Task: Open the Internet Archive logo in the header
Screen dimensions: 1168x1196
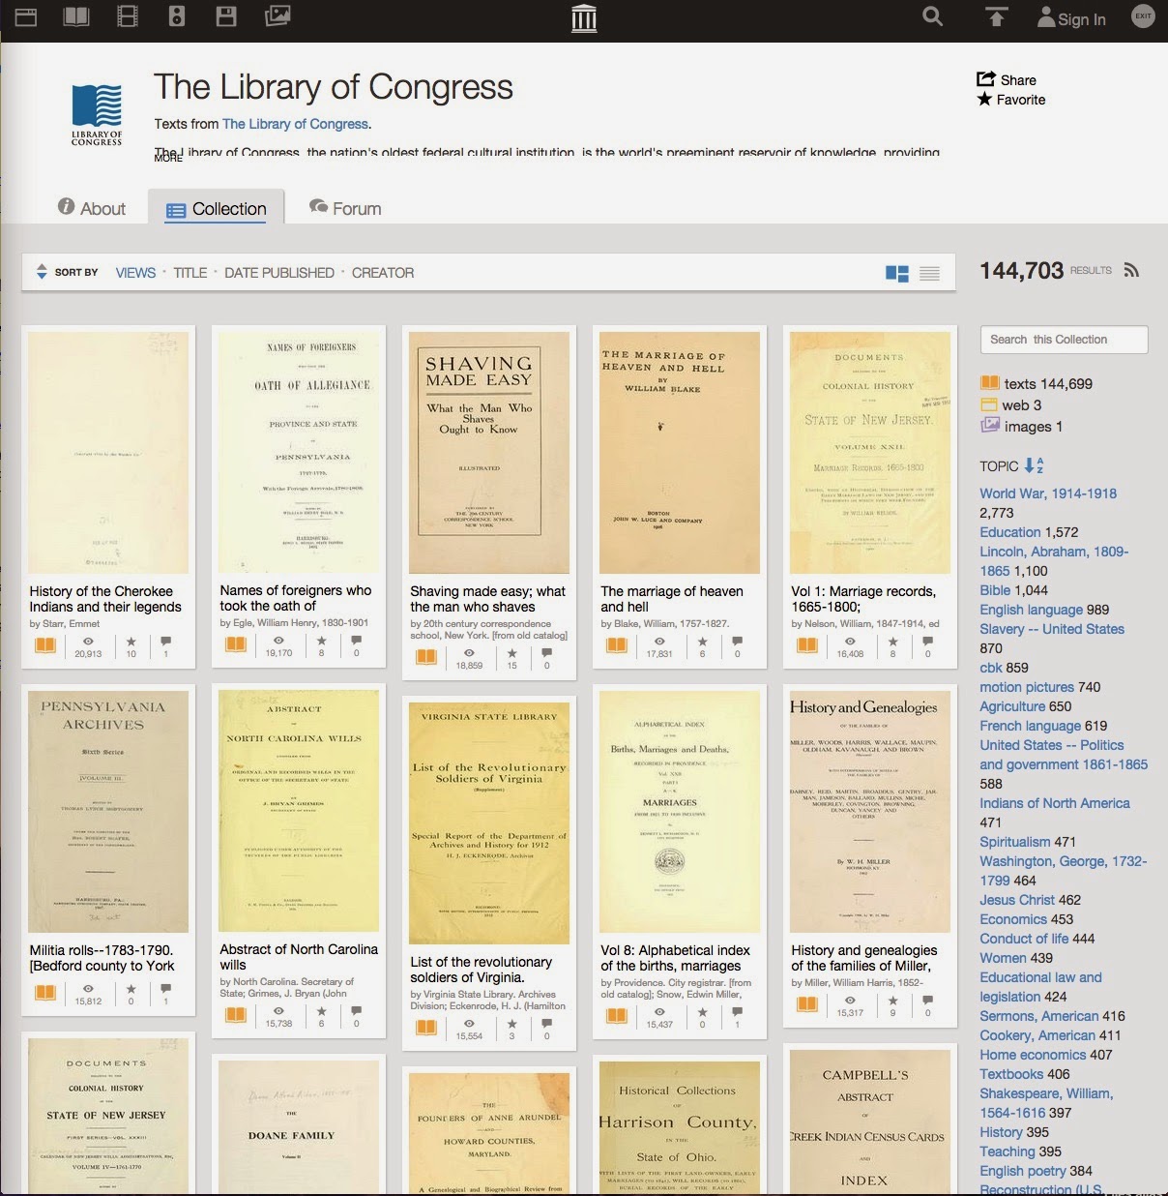Action: [584, 16]
